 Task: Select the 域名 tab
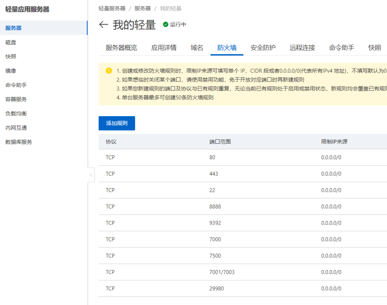pyautogui.click(x=197, y=48)
